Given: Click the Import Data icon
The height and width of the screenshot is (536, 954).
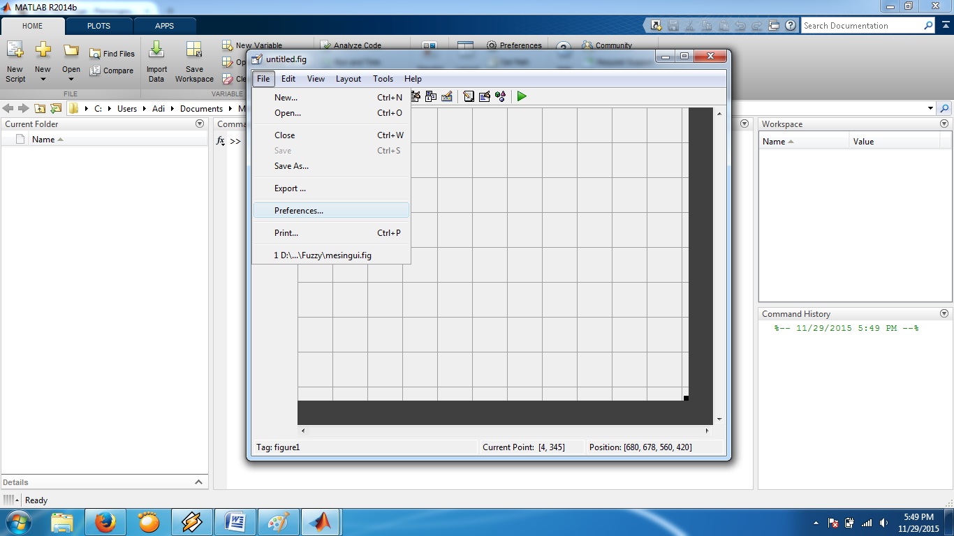Looking at the screenshot, I should coord(156,61).
